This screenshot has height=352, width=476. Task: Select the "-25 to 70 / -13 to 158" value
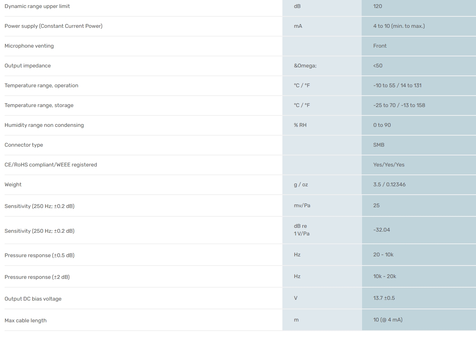tap(399, 106)
